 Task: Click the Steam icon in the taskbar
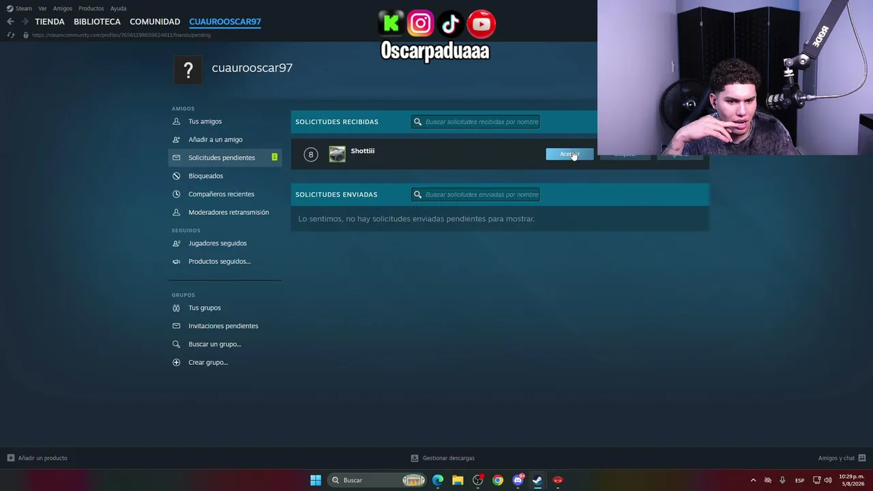[537, 480]
